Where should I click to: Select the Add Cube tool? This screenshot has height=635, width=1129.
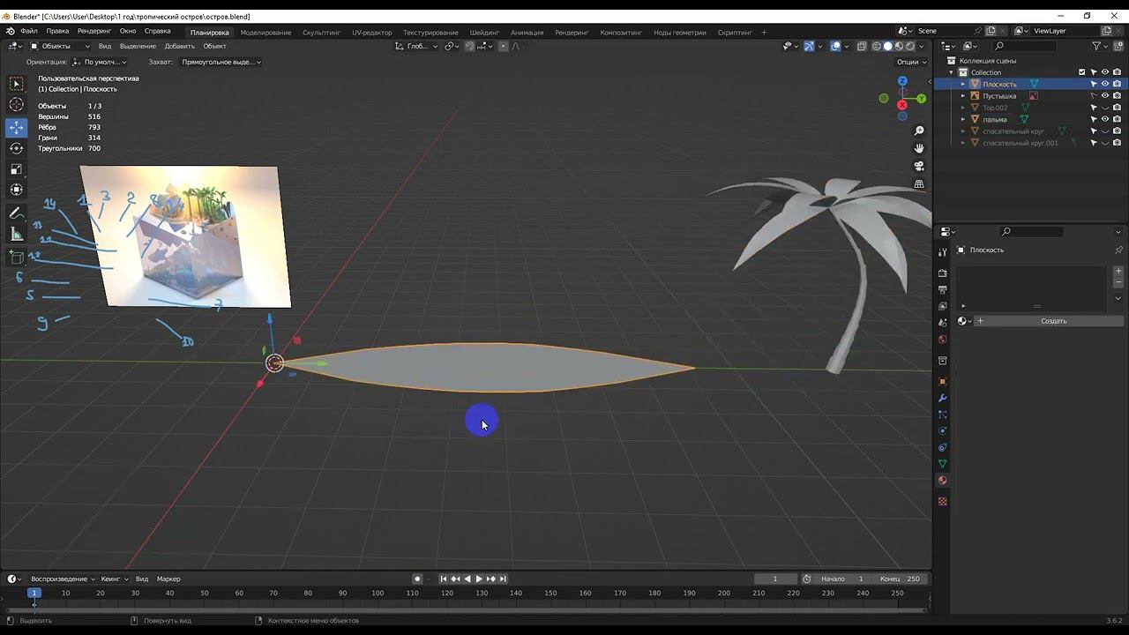[17, 258]
